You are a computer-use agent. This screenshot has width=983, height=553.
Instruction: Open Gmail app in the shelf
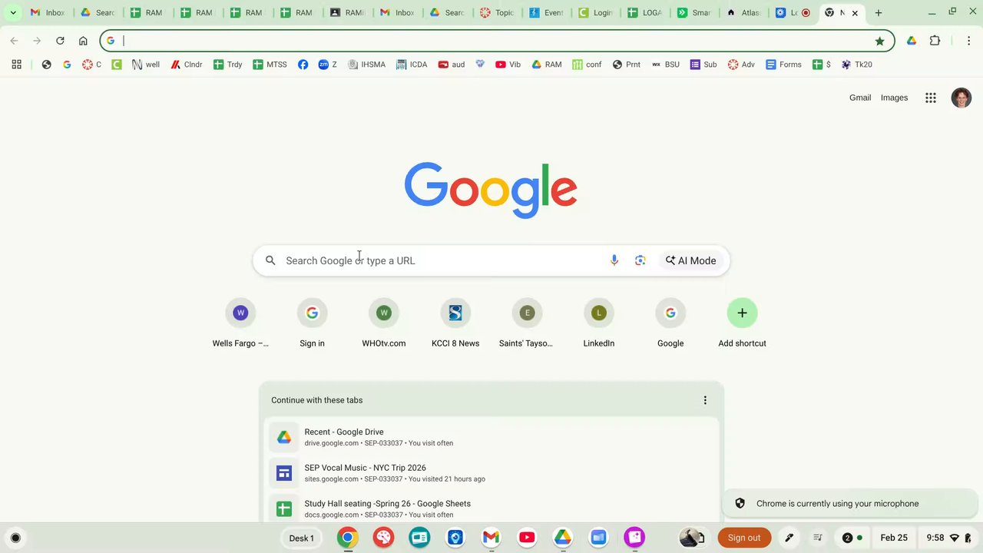click(491, 538)
